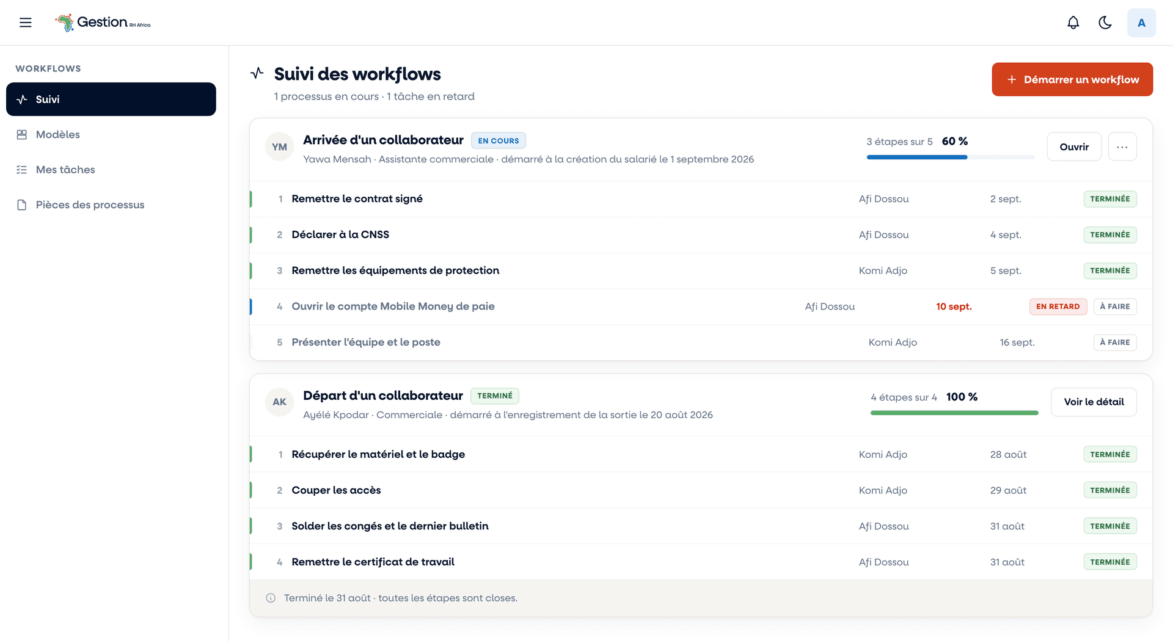Viewport: 1173px width, 641px height.
Task: View details of Départ d'un collaborateur
Action: click(x=1094, y=402)
